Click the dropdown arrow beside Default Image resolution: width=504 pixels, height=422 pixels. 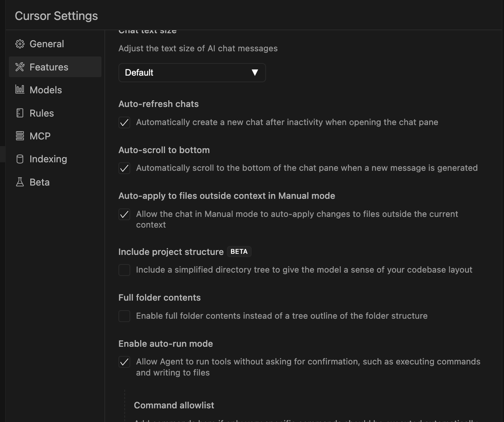click(x=255, y=73)
